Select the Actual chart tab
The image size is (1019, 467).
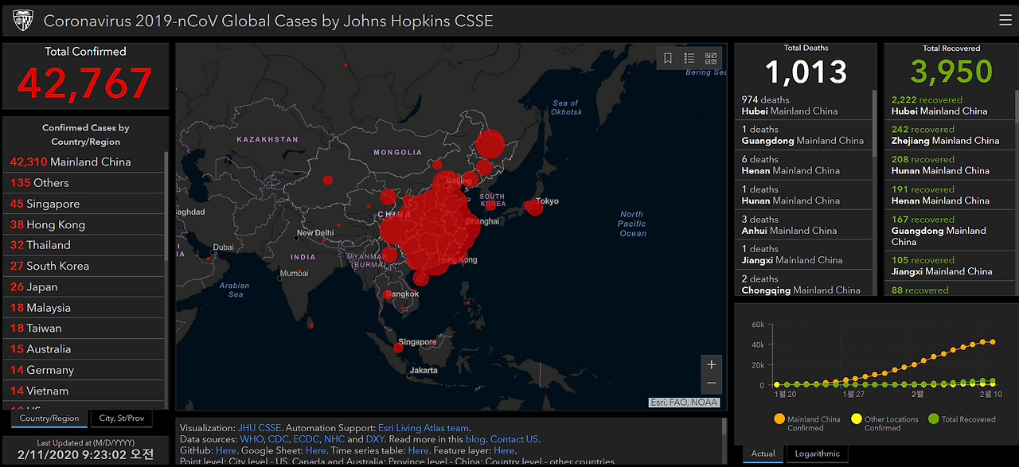click(763, 453)
